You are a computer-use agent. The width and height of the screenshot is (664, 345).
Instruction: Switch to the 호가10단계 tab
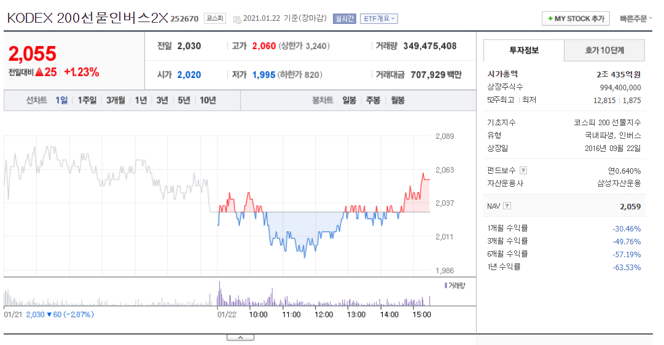click(x=604, y=50)
